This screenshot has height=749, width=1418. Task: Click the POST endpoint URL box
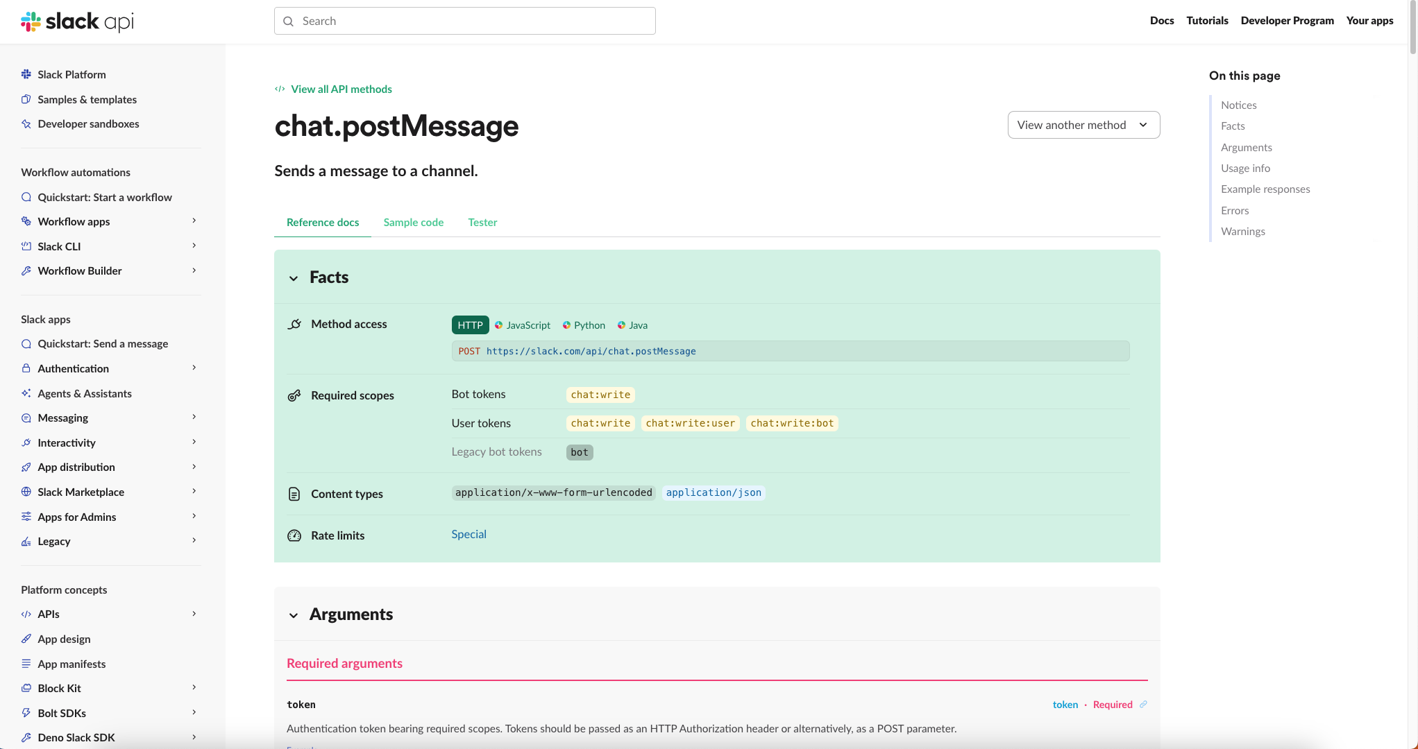pyautogui.click(x=791, y=351)
